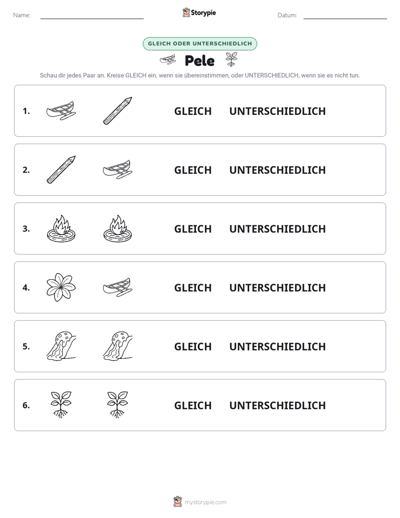Viewport: 400px width, 518px height.
Task: Select GLEICH for pair 6
Action: click(x=193, y=405)
